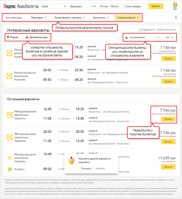Click the 09:00 Air Baltic departure time

point(47,169)
